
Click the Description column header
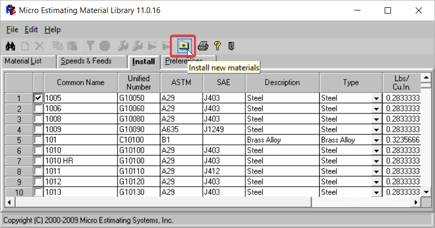click(x=282, y=83)
